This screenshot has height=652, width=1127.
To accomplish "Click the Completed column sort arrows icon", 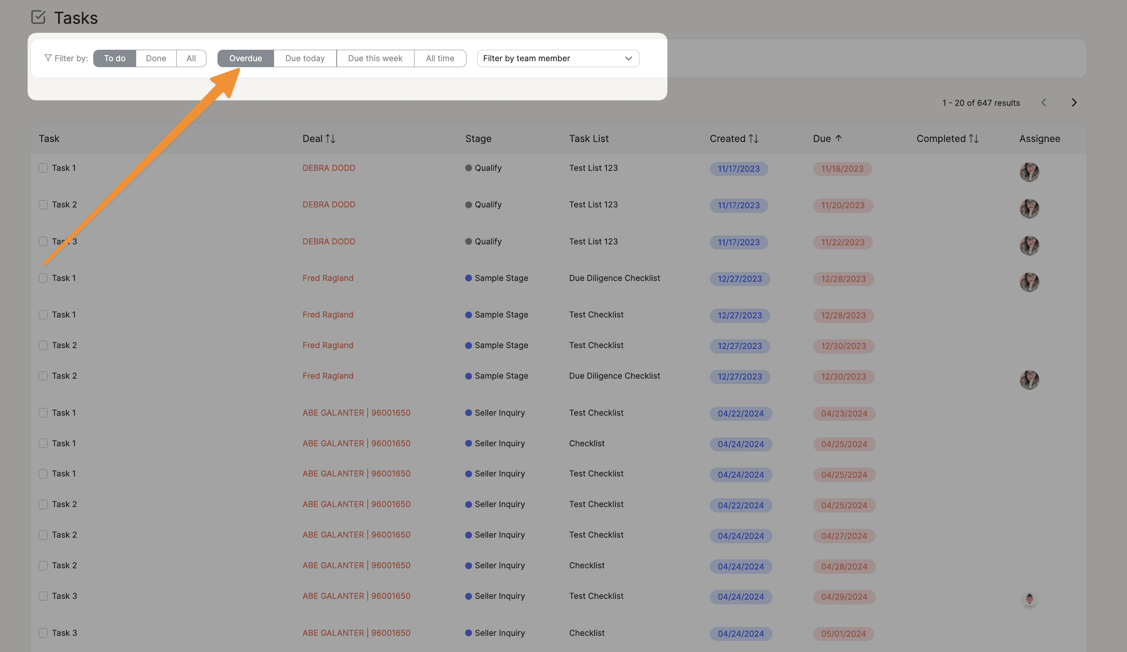I will tap(974, 139).
